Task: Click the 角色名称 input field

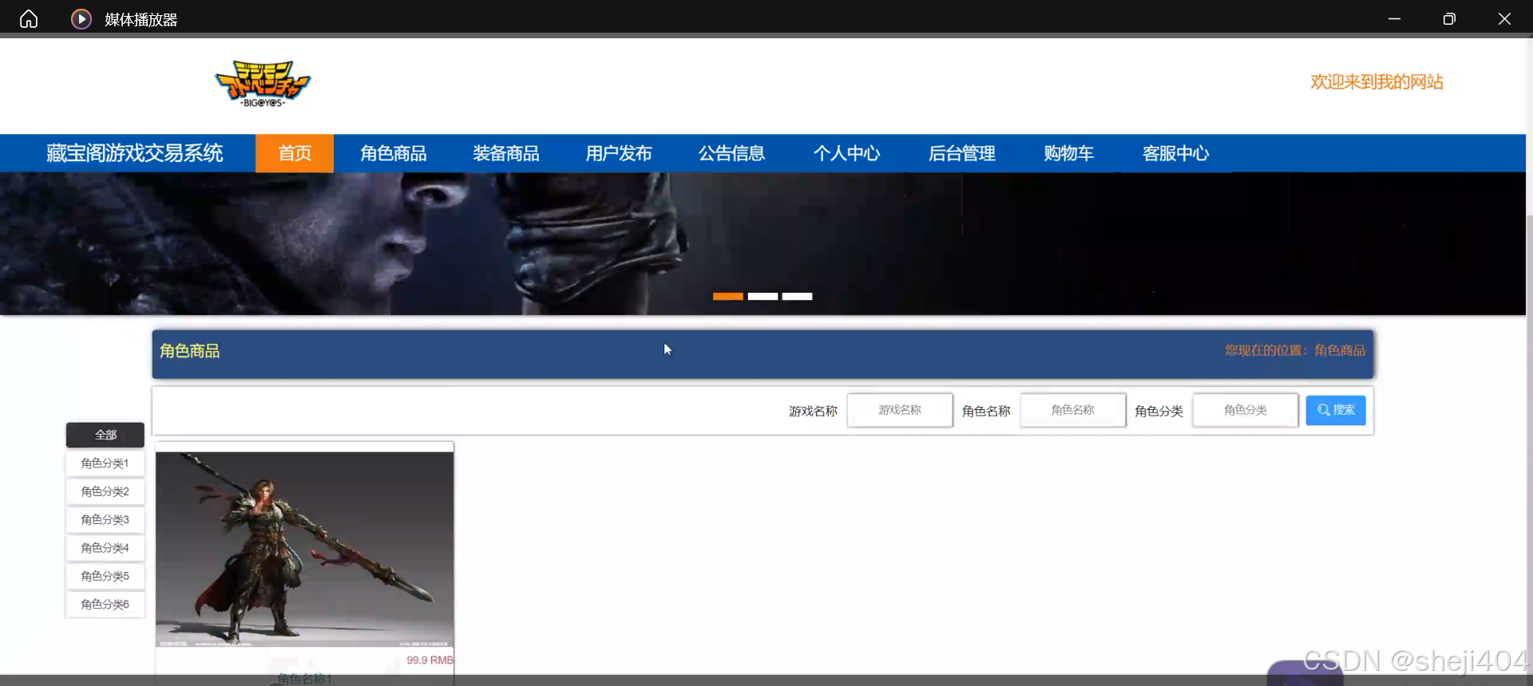Action: pos(1073,410)
